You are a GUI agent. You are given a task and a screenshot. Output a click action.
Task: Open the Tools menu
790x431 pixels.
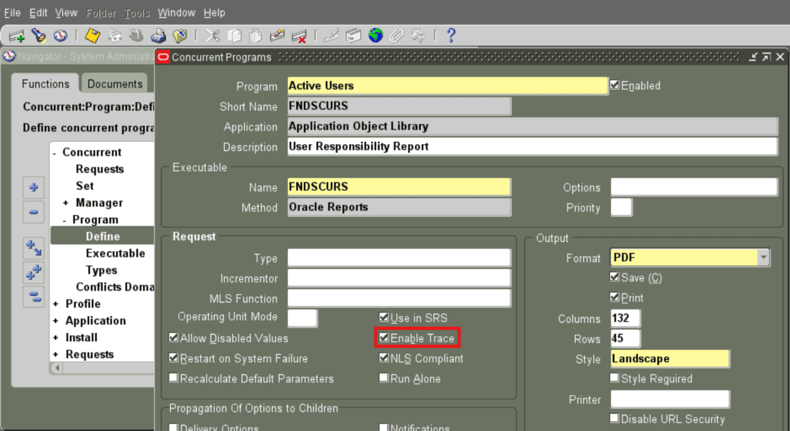coord(136,13)
